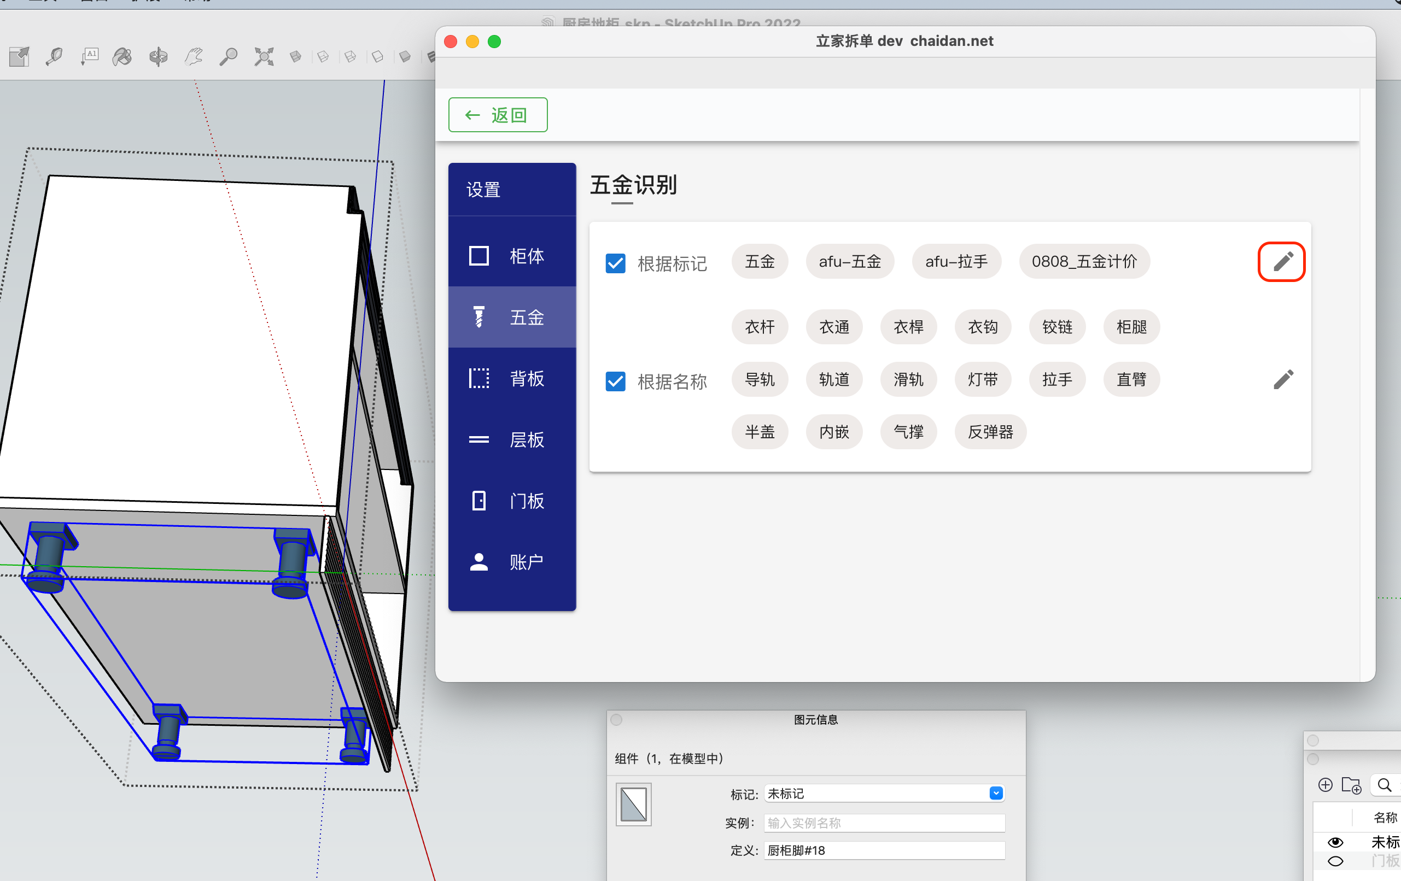Click the 名称 column header in tags panel

coord(1386,818)
